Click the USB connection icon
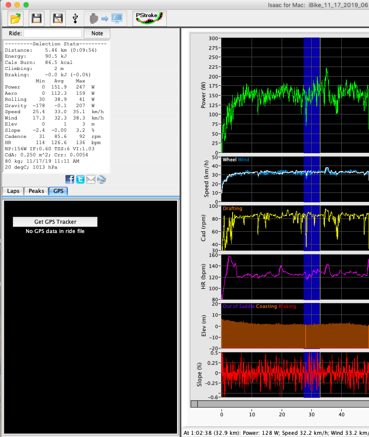This screenshot has height=437, width=369. 76,18
